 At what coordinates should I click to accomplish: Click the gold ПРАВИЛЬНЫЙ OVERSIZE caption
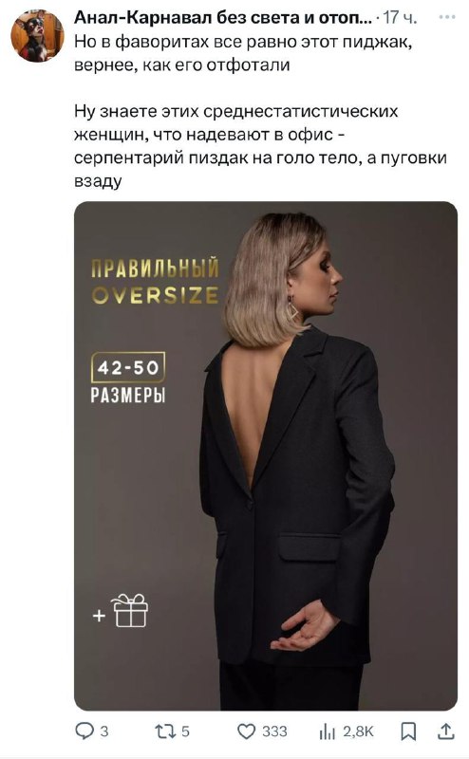(x=155, y=282)
